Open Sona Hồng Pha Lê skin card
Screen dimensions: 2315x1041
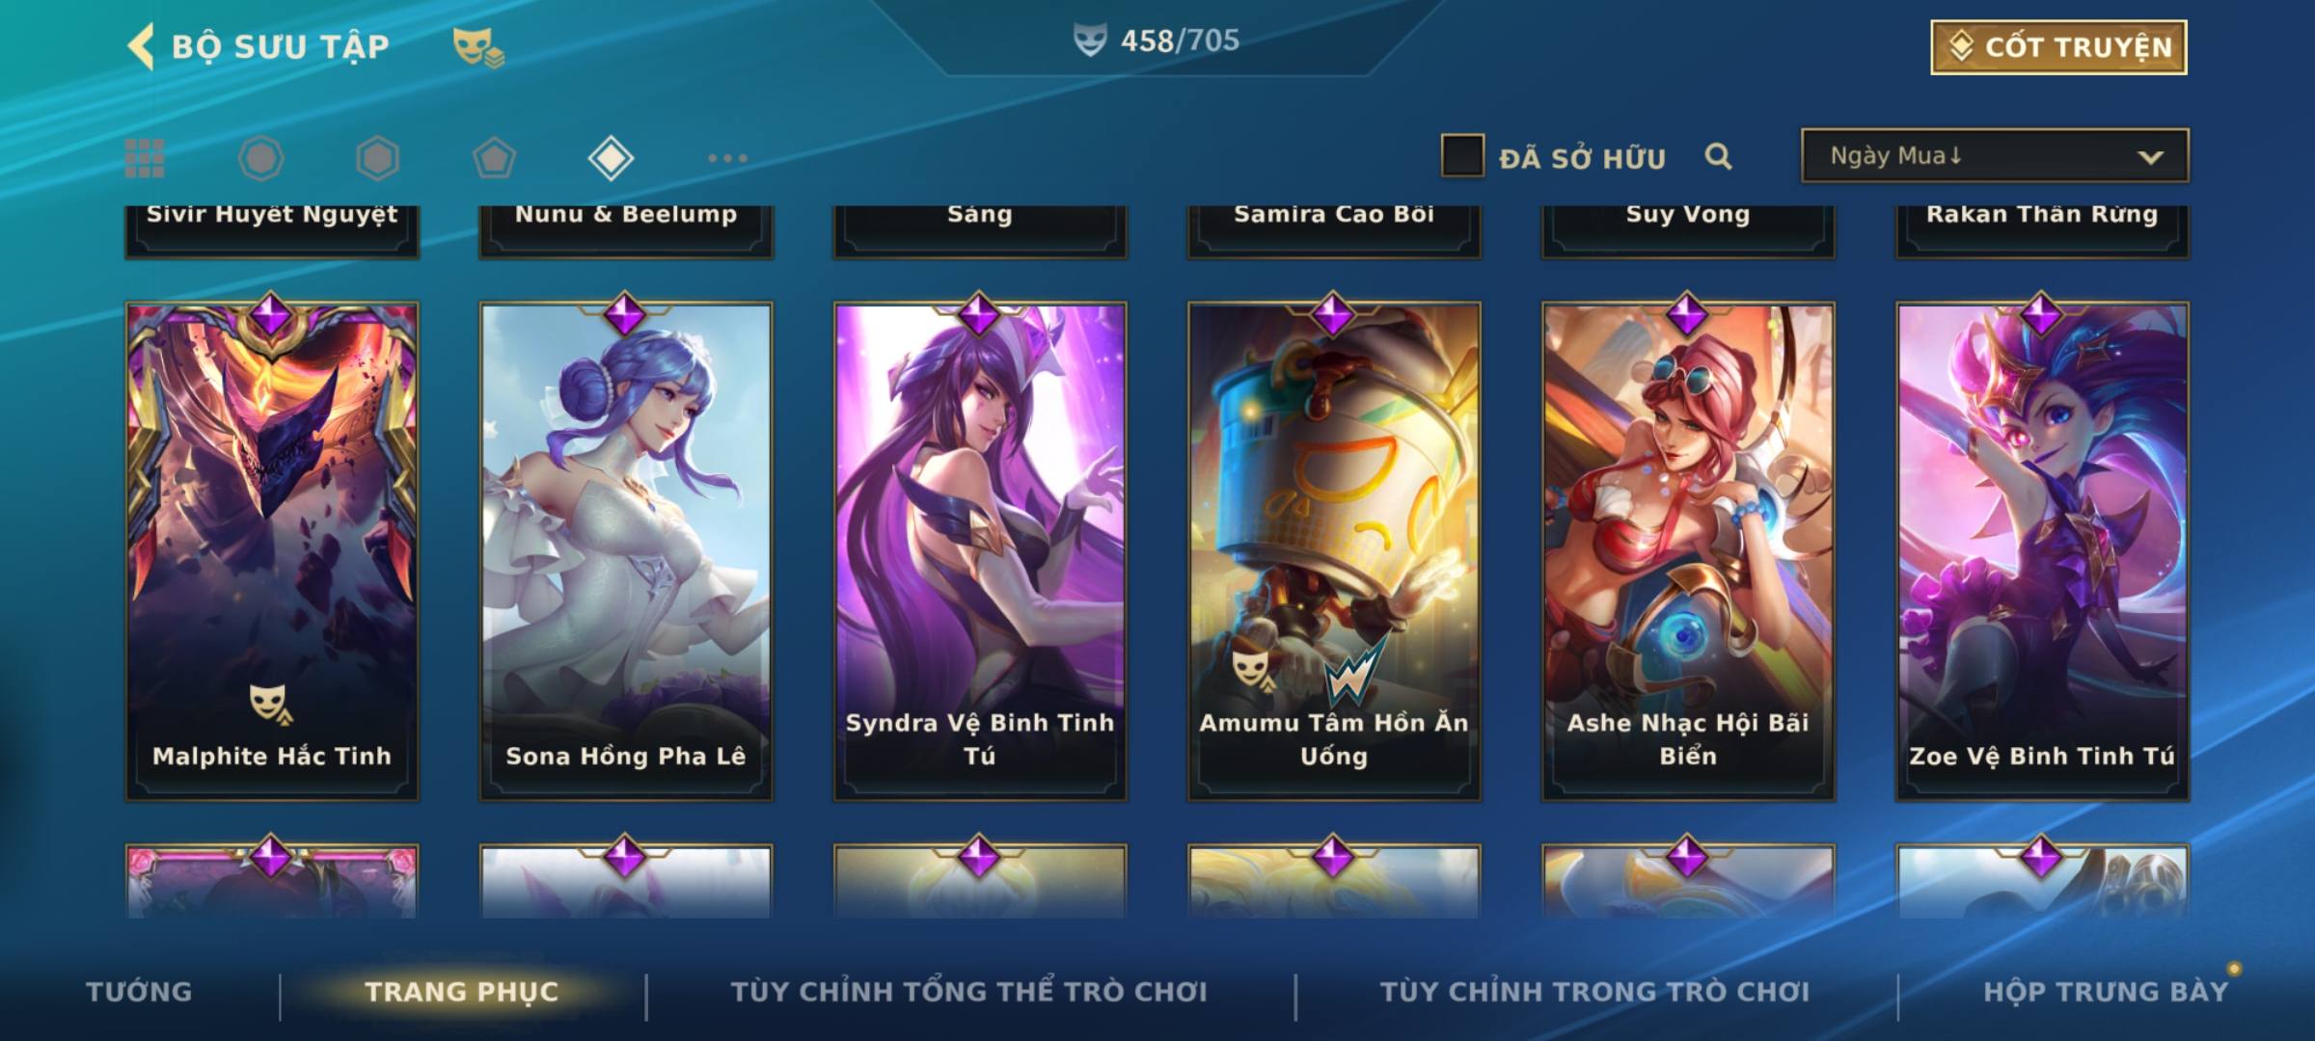click(626, 551)
